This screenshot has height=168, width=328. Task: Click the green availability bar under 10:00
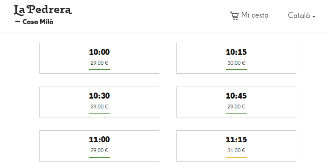99,69
